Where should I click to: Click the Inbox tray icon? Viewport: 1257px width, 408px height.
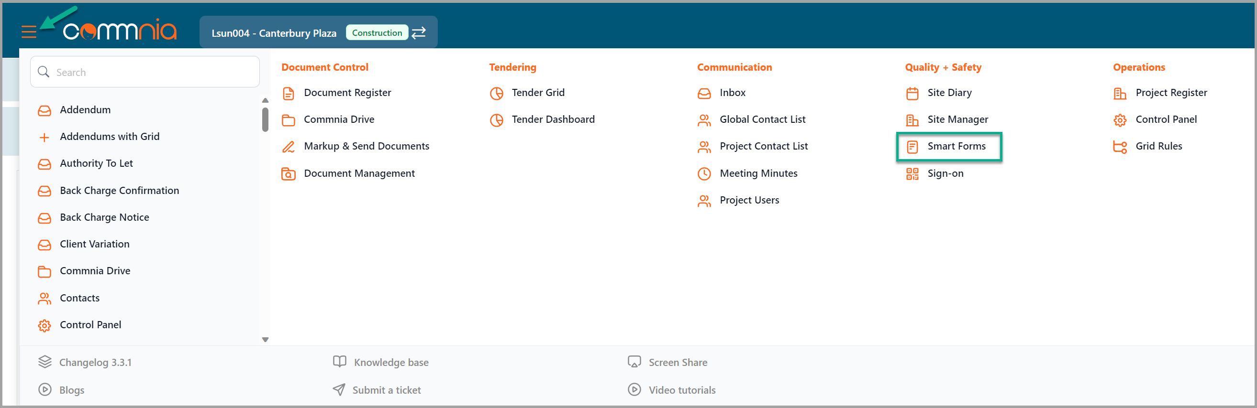pyautogui.click(x=704, y=93)
